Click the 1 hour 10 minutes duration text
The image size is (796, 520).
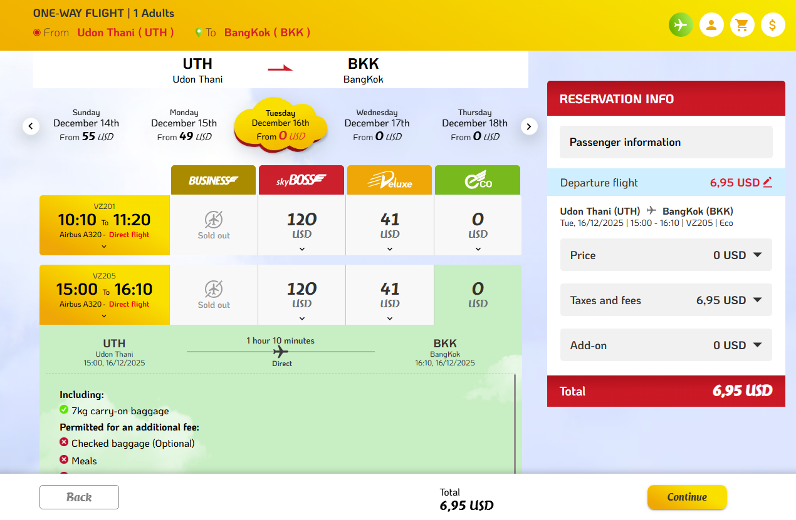280,340
